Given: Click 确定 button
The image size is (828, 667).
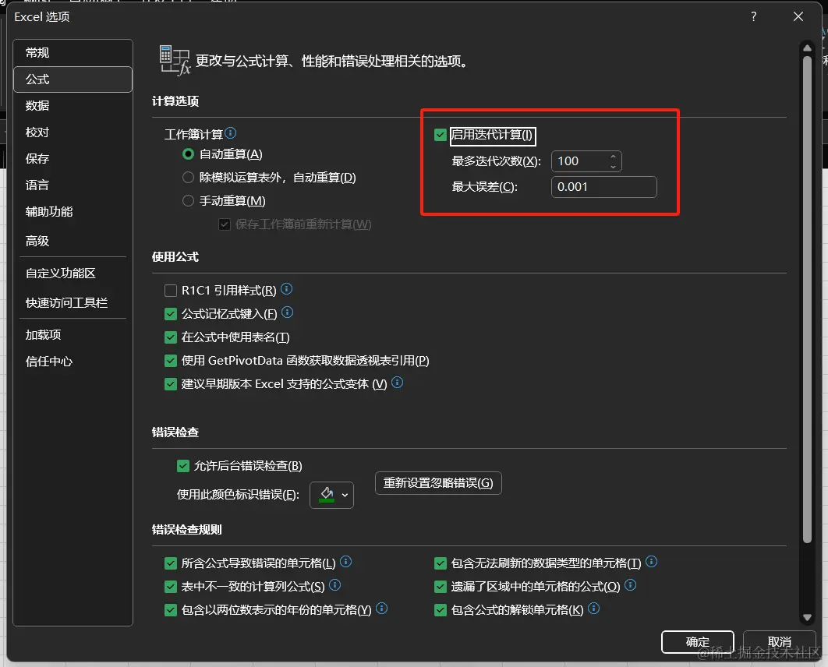Looking at the screenshot, I should pyautogui.click(x=698, y=641).
